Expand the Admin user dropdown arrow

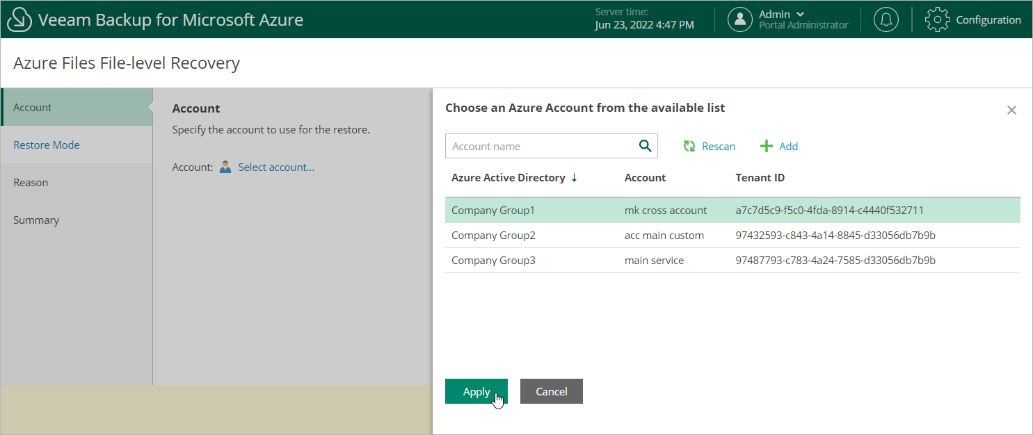(800, 14)
